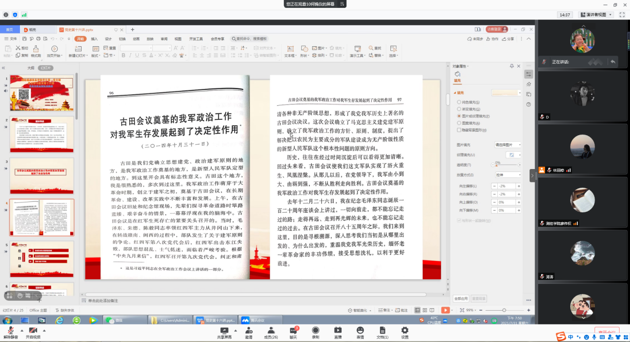Open Invite (邀请) in meeting toolbar
Image resolution: width=630 pixels, height=342 pixels.
[249, 333]
